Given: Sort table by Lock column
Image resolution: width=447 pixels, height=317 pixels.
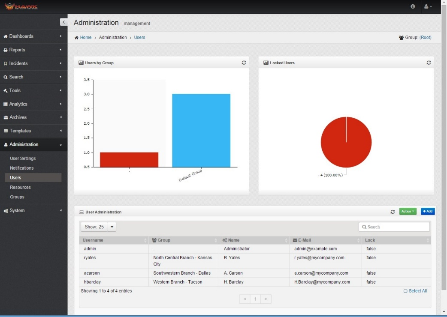Looking at the screenshot, I should (x=396, y=240).
